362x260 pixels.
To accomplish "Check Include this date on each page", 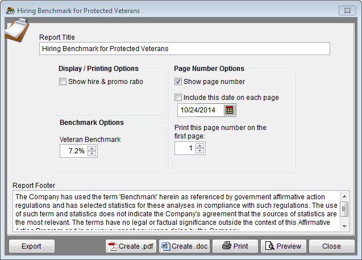I will click(178, 97).
